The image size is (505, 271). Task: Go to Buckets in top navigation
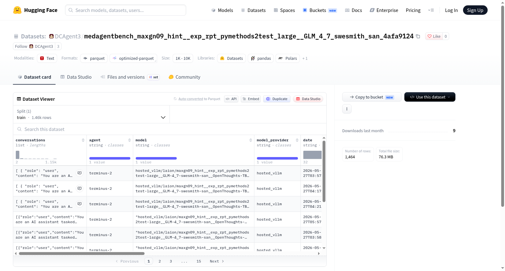coord(320,10)
